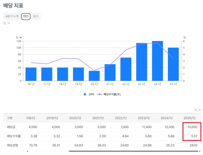Click the 3.38 배당수익률 cell
This screenshot has width=203, height=155.
point(34,136)
